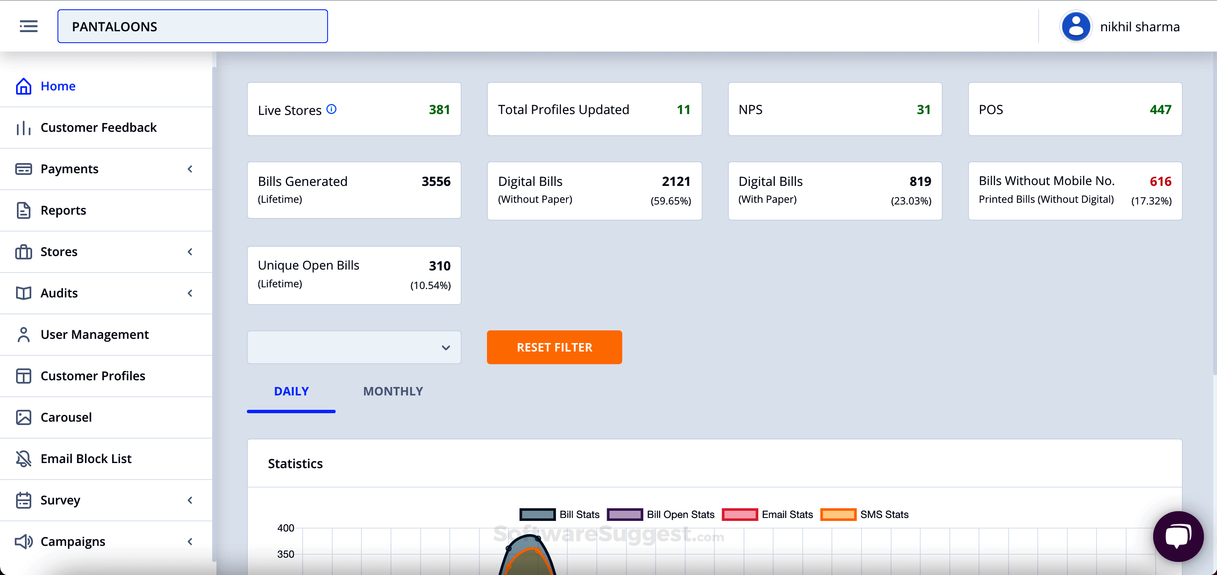Click the RESET FILTER button
This screenshot has height=575, width=1217.
[x=554, y=347]
